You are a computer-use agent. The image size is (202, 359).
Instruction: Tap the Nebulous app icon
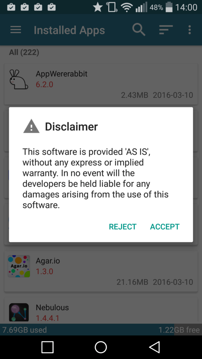click(19, 312)
